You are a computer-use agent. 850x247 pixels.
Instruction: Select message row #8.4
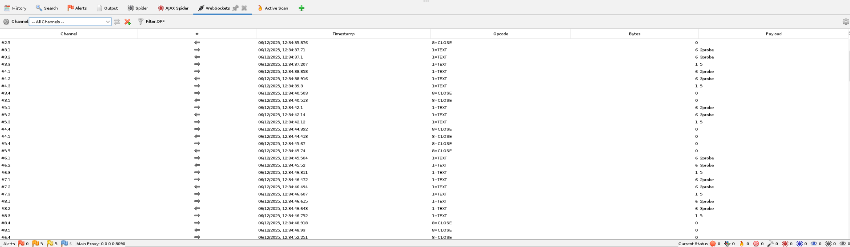pos(424,223)
